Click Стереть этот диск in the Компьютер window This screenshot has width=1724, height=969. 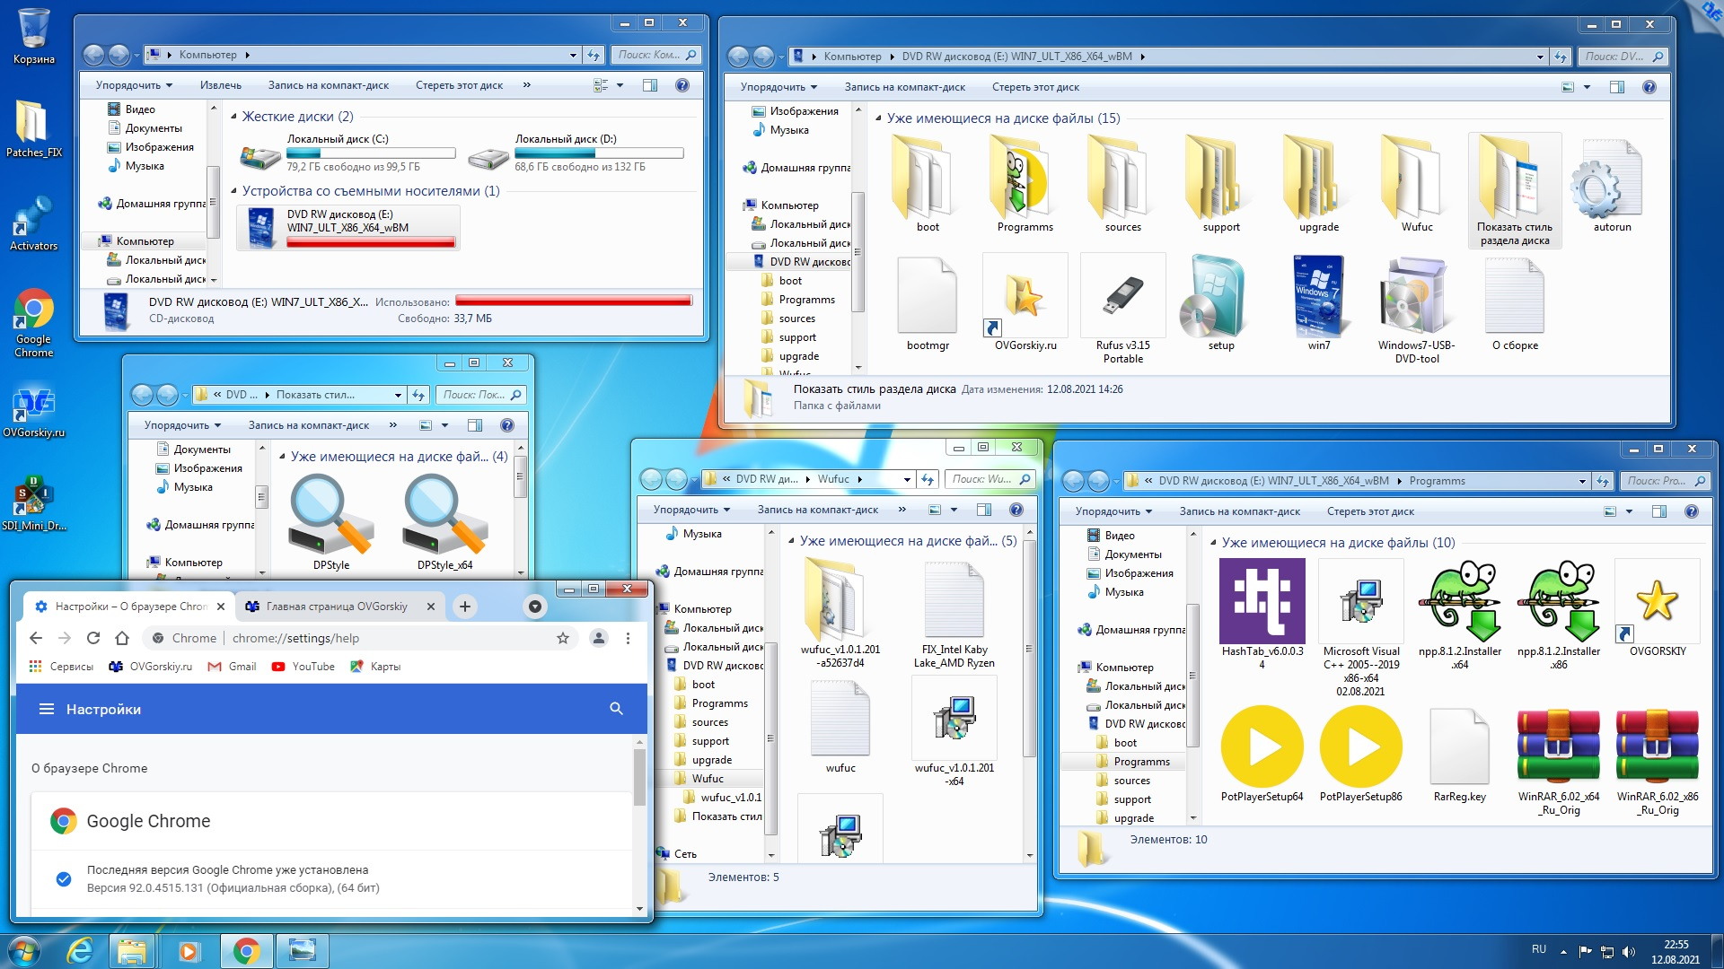click(x=459, y=85)
